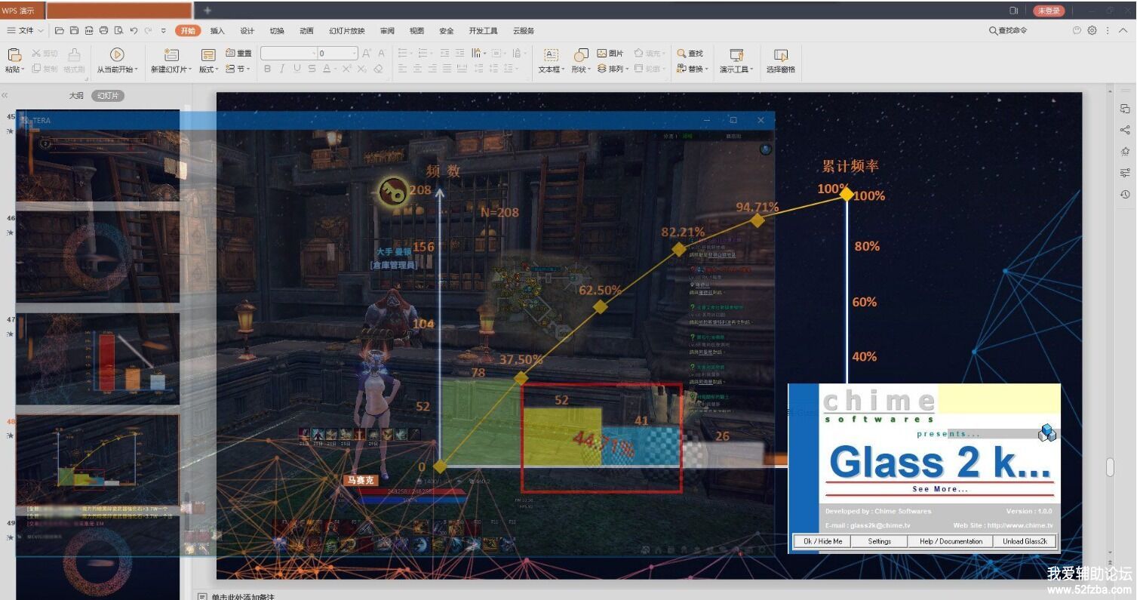Click the New Slide (新建幻灯片) icon
The image size is (1137, 600).
(171, 54)
